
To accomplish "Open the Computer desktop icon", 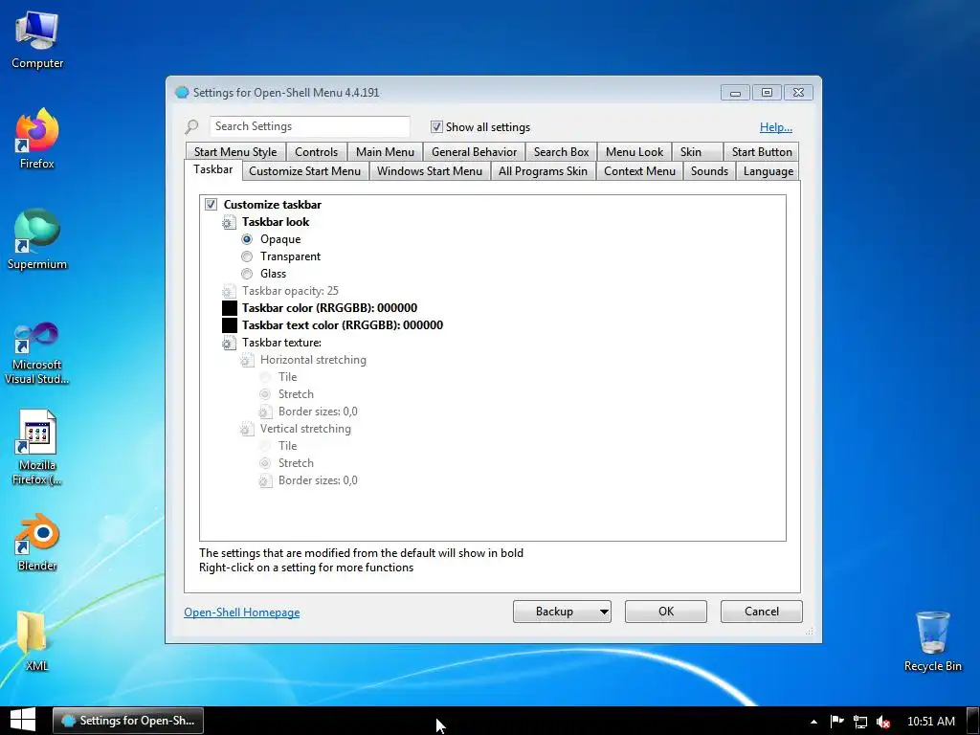I will point(37,38).
